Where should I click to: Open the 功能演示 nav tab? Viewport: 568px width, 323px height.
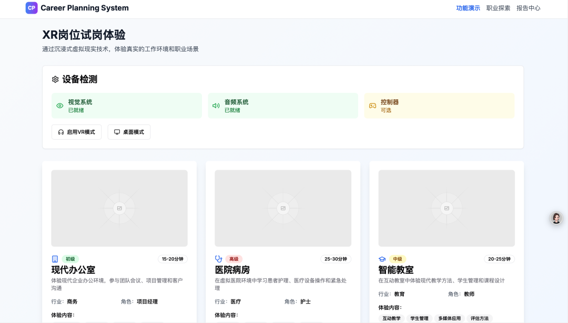(x=468, y=8)
